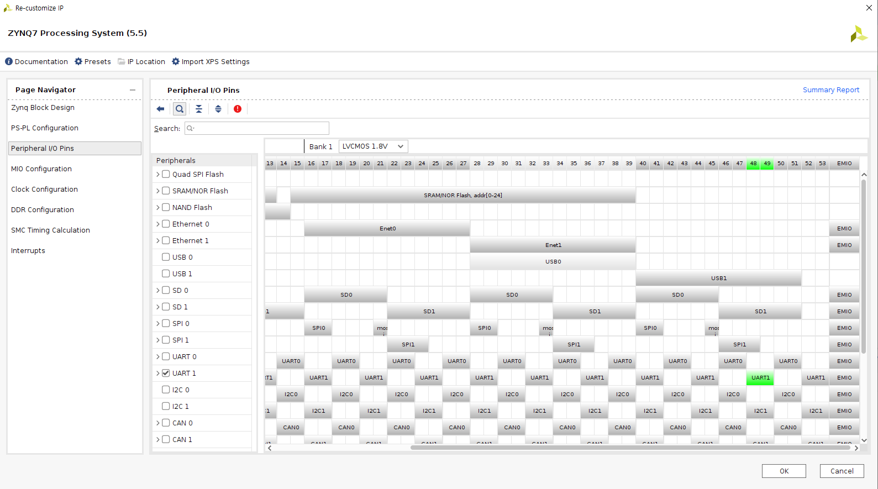Click the SRAM/NOR Flash addr[0-24] block
The image size is (878, 489).
[463, 196]
